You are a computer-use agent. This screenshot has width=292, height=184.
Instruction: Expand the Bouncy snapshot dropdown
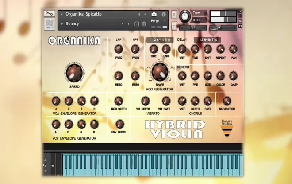tap(61, 24)
